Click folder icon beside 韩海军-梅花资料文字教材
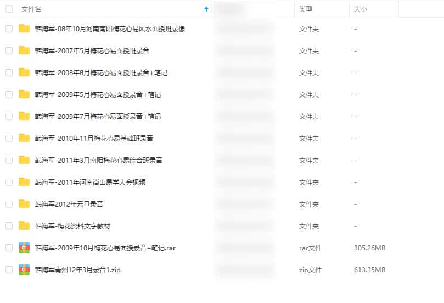444x303 pixels. tap(24, 226)
